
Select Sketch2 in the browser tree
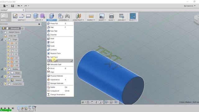(x=18, y=80)
